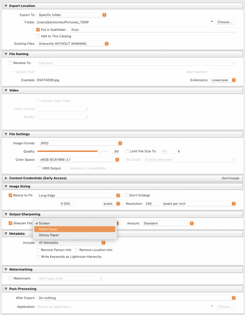Screen dimensions: 245x315
Task: Click the /Users/karolsrnec/Pictures/_TEMP folder path
Action: (63, 22)
